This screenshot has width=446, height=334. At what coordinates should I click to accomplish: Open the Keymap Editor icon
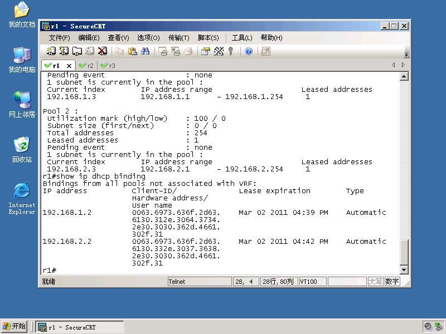tap(219, 51)
